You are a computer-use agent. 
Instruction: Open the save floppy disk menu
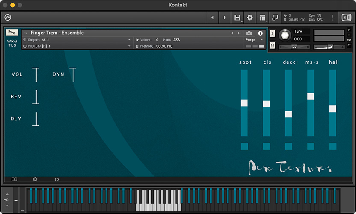click(x=237, y=18)
